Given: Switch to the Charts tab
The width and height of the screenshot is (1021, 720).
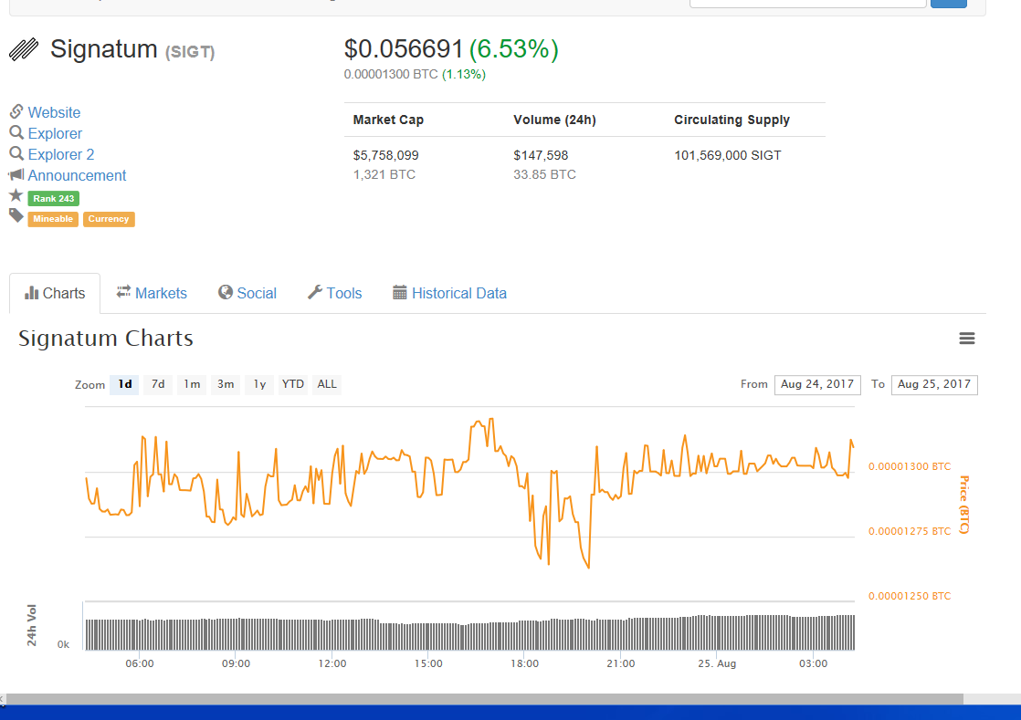Looking at the screenshot, I should pos(55,293).
